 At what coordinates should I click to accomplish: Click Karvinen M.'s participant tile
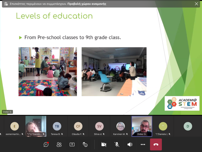click(x=120, y=126)
